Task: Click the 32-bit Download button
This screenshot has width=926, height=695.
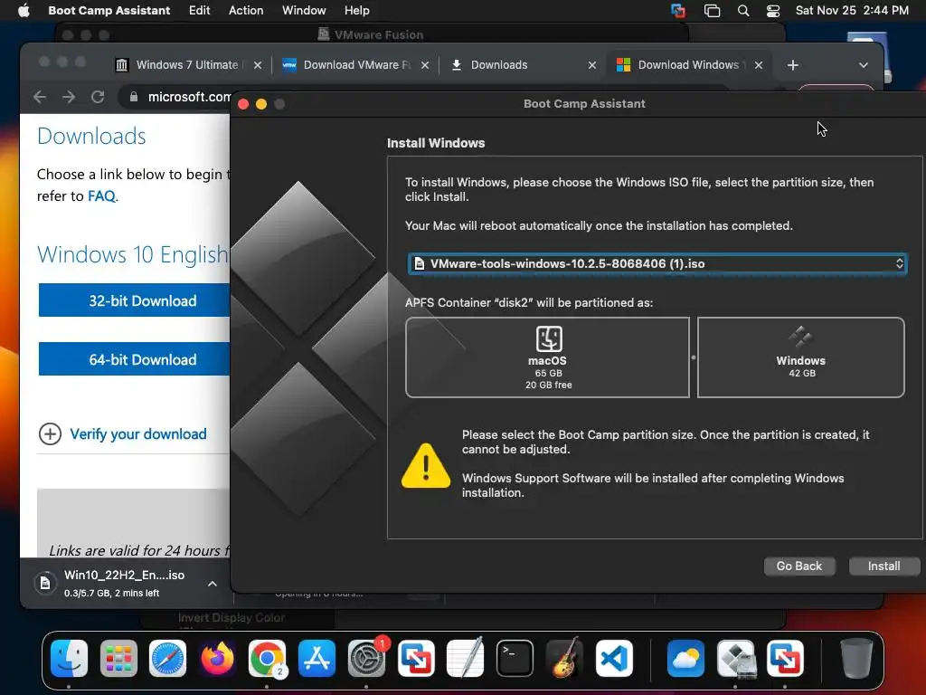Action: [135, 300]
